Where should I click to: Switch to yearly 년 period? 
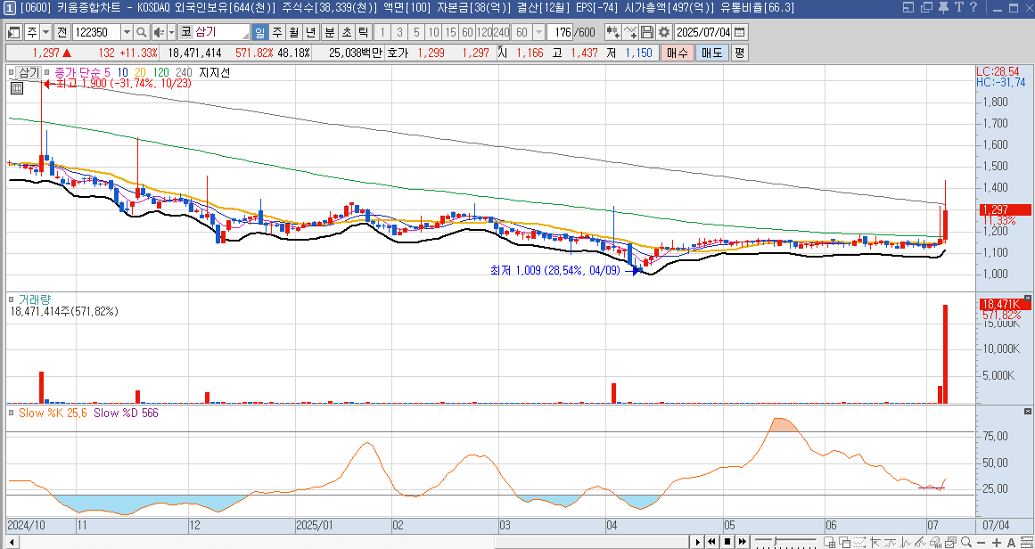coord(311,32)
